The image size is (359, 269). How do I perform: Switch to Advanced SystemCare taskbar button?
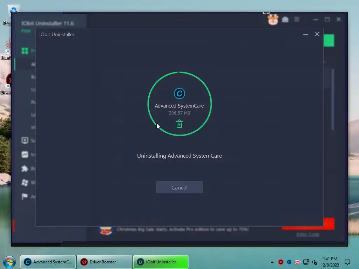[48, 262]
